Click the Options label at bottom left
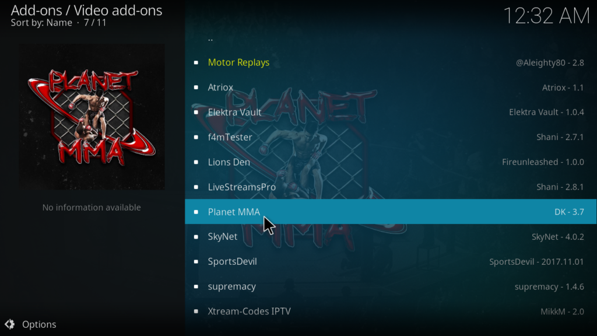Image resolution: width=597 pixels, height=336 pixels. pos(39,324)
